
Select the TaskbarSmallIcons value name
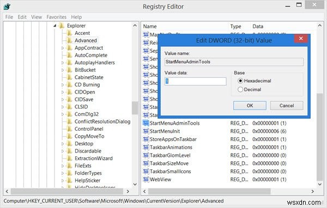click(170, 172)
